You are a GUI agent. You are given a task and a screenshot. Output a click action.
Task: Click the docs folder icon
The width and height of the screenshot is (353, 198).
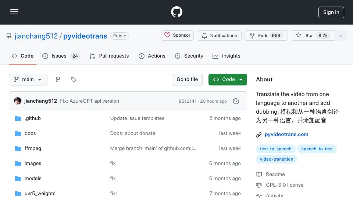point(18,133)
